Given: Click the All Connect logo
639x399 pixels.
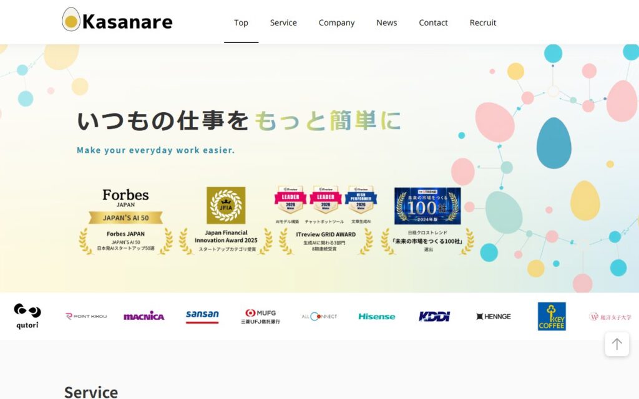Looking at the screenshot, I should (319, 316).
